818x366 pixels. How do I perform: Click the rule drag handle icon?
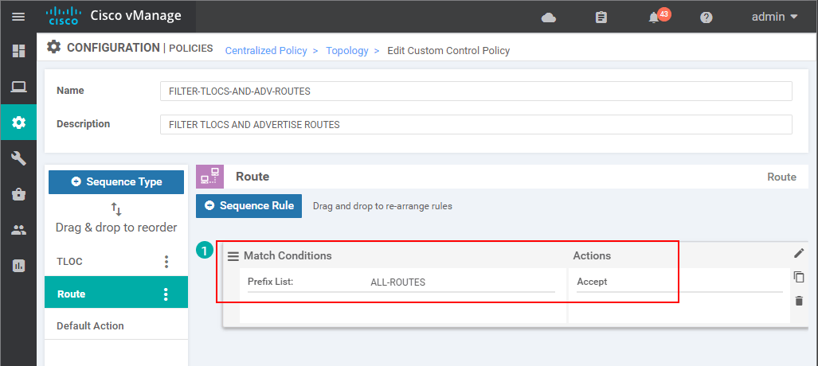coord(233,256)
